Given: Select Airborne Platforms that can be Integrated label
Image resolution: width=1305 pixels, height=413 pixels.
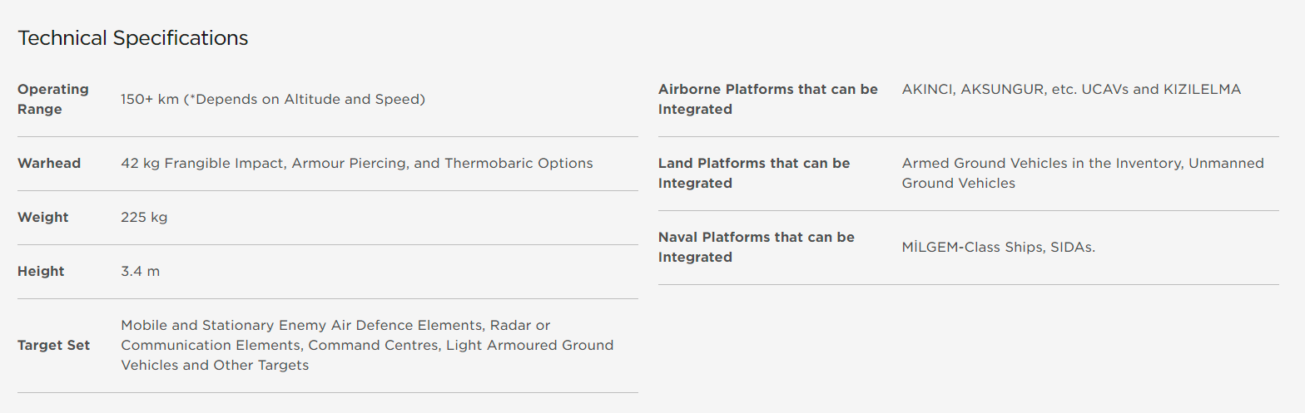Looking at the screenshot, I should [768, 99].
